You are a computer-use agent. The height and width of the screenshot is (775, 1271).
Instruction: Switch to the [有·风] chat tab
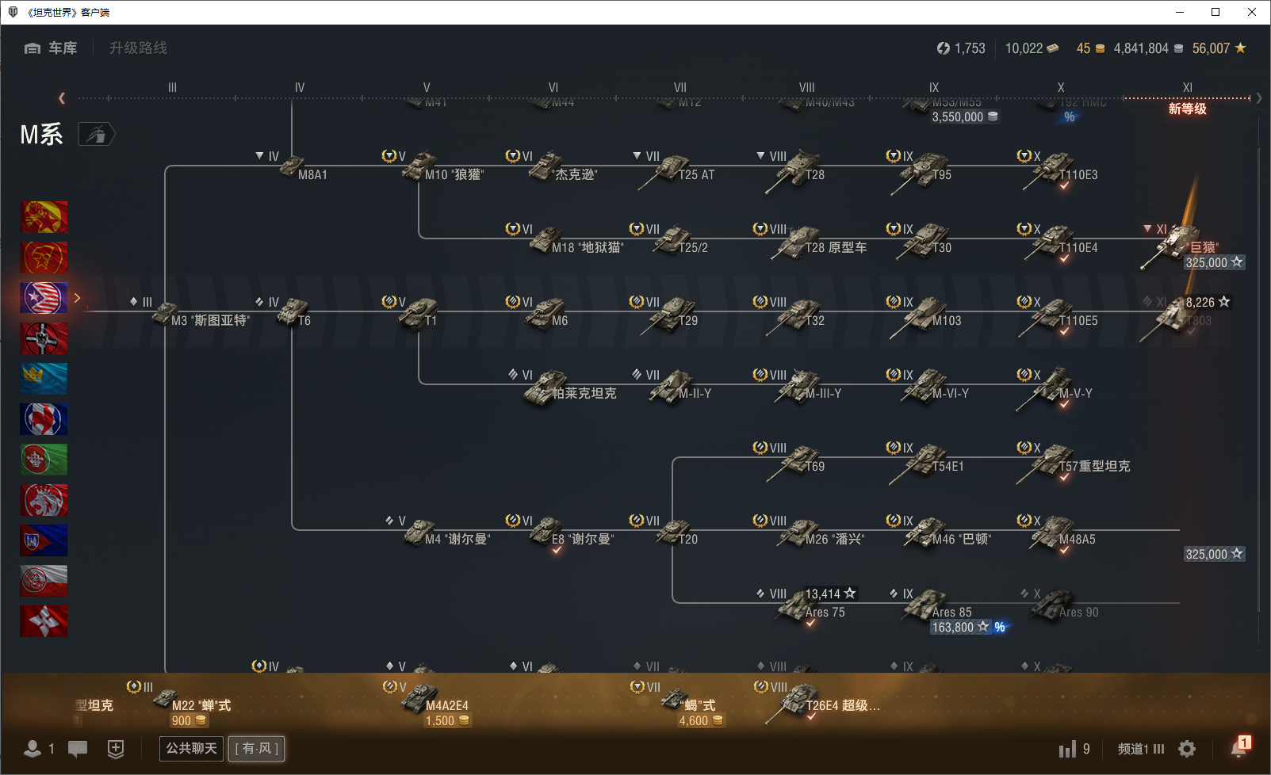click(257, 749)
